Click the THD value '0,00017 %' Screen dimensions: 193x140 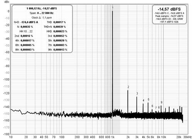coord(59,22)
